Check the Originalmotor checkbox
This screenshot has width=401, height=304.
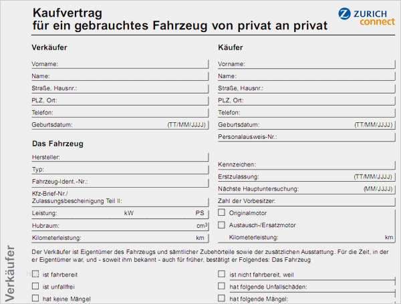click(222, 212)
